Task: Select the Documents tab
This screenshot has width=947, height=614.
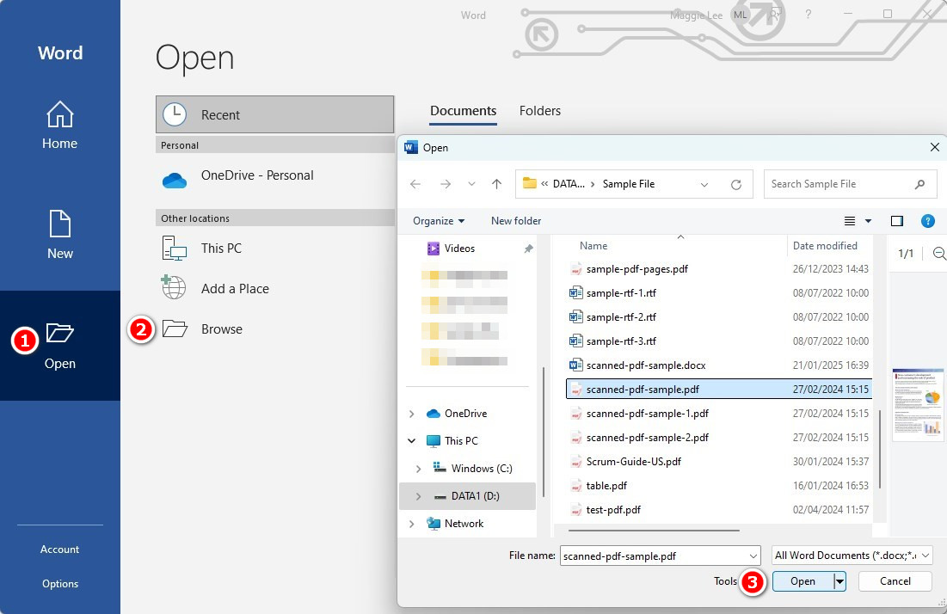Action: (463, 111)
